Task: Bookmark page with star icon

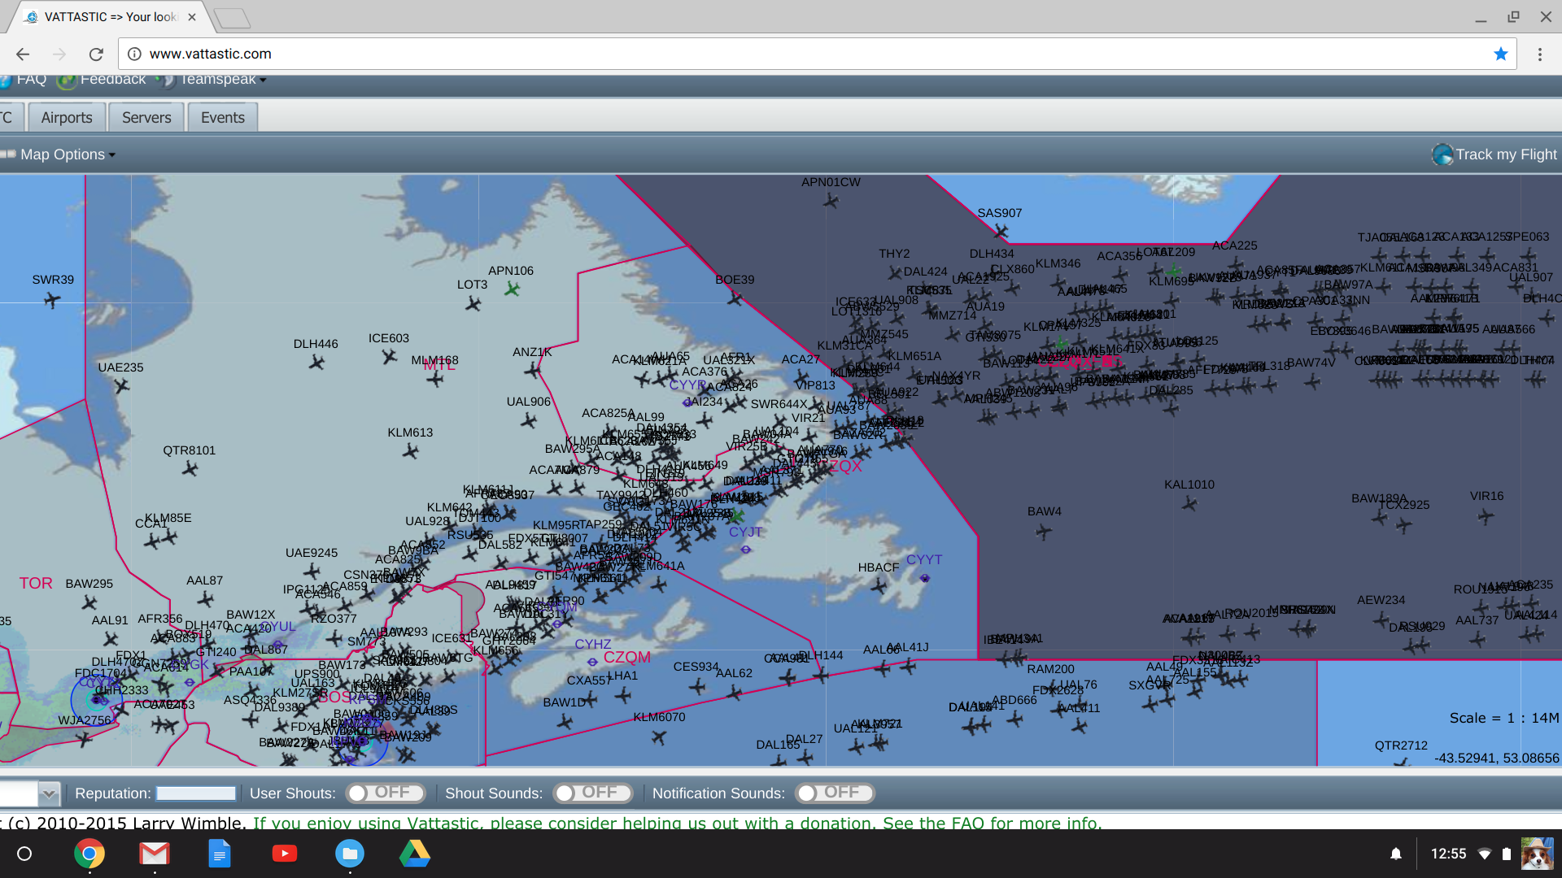Action: (1500, 54)
